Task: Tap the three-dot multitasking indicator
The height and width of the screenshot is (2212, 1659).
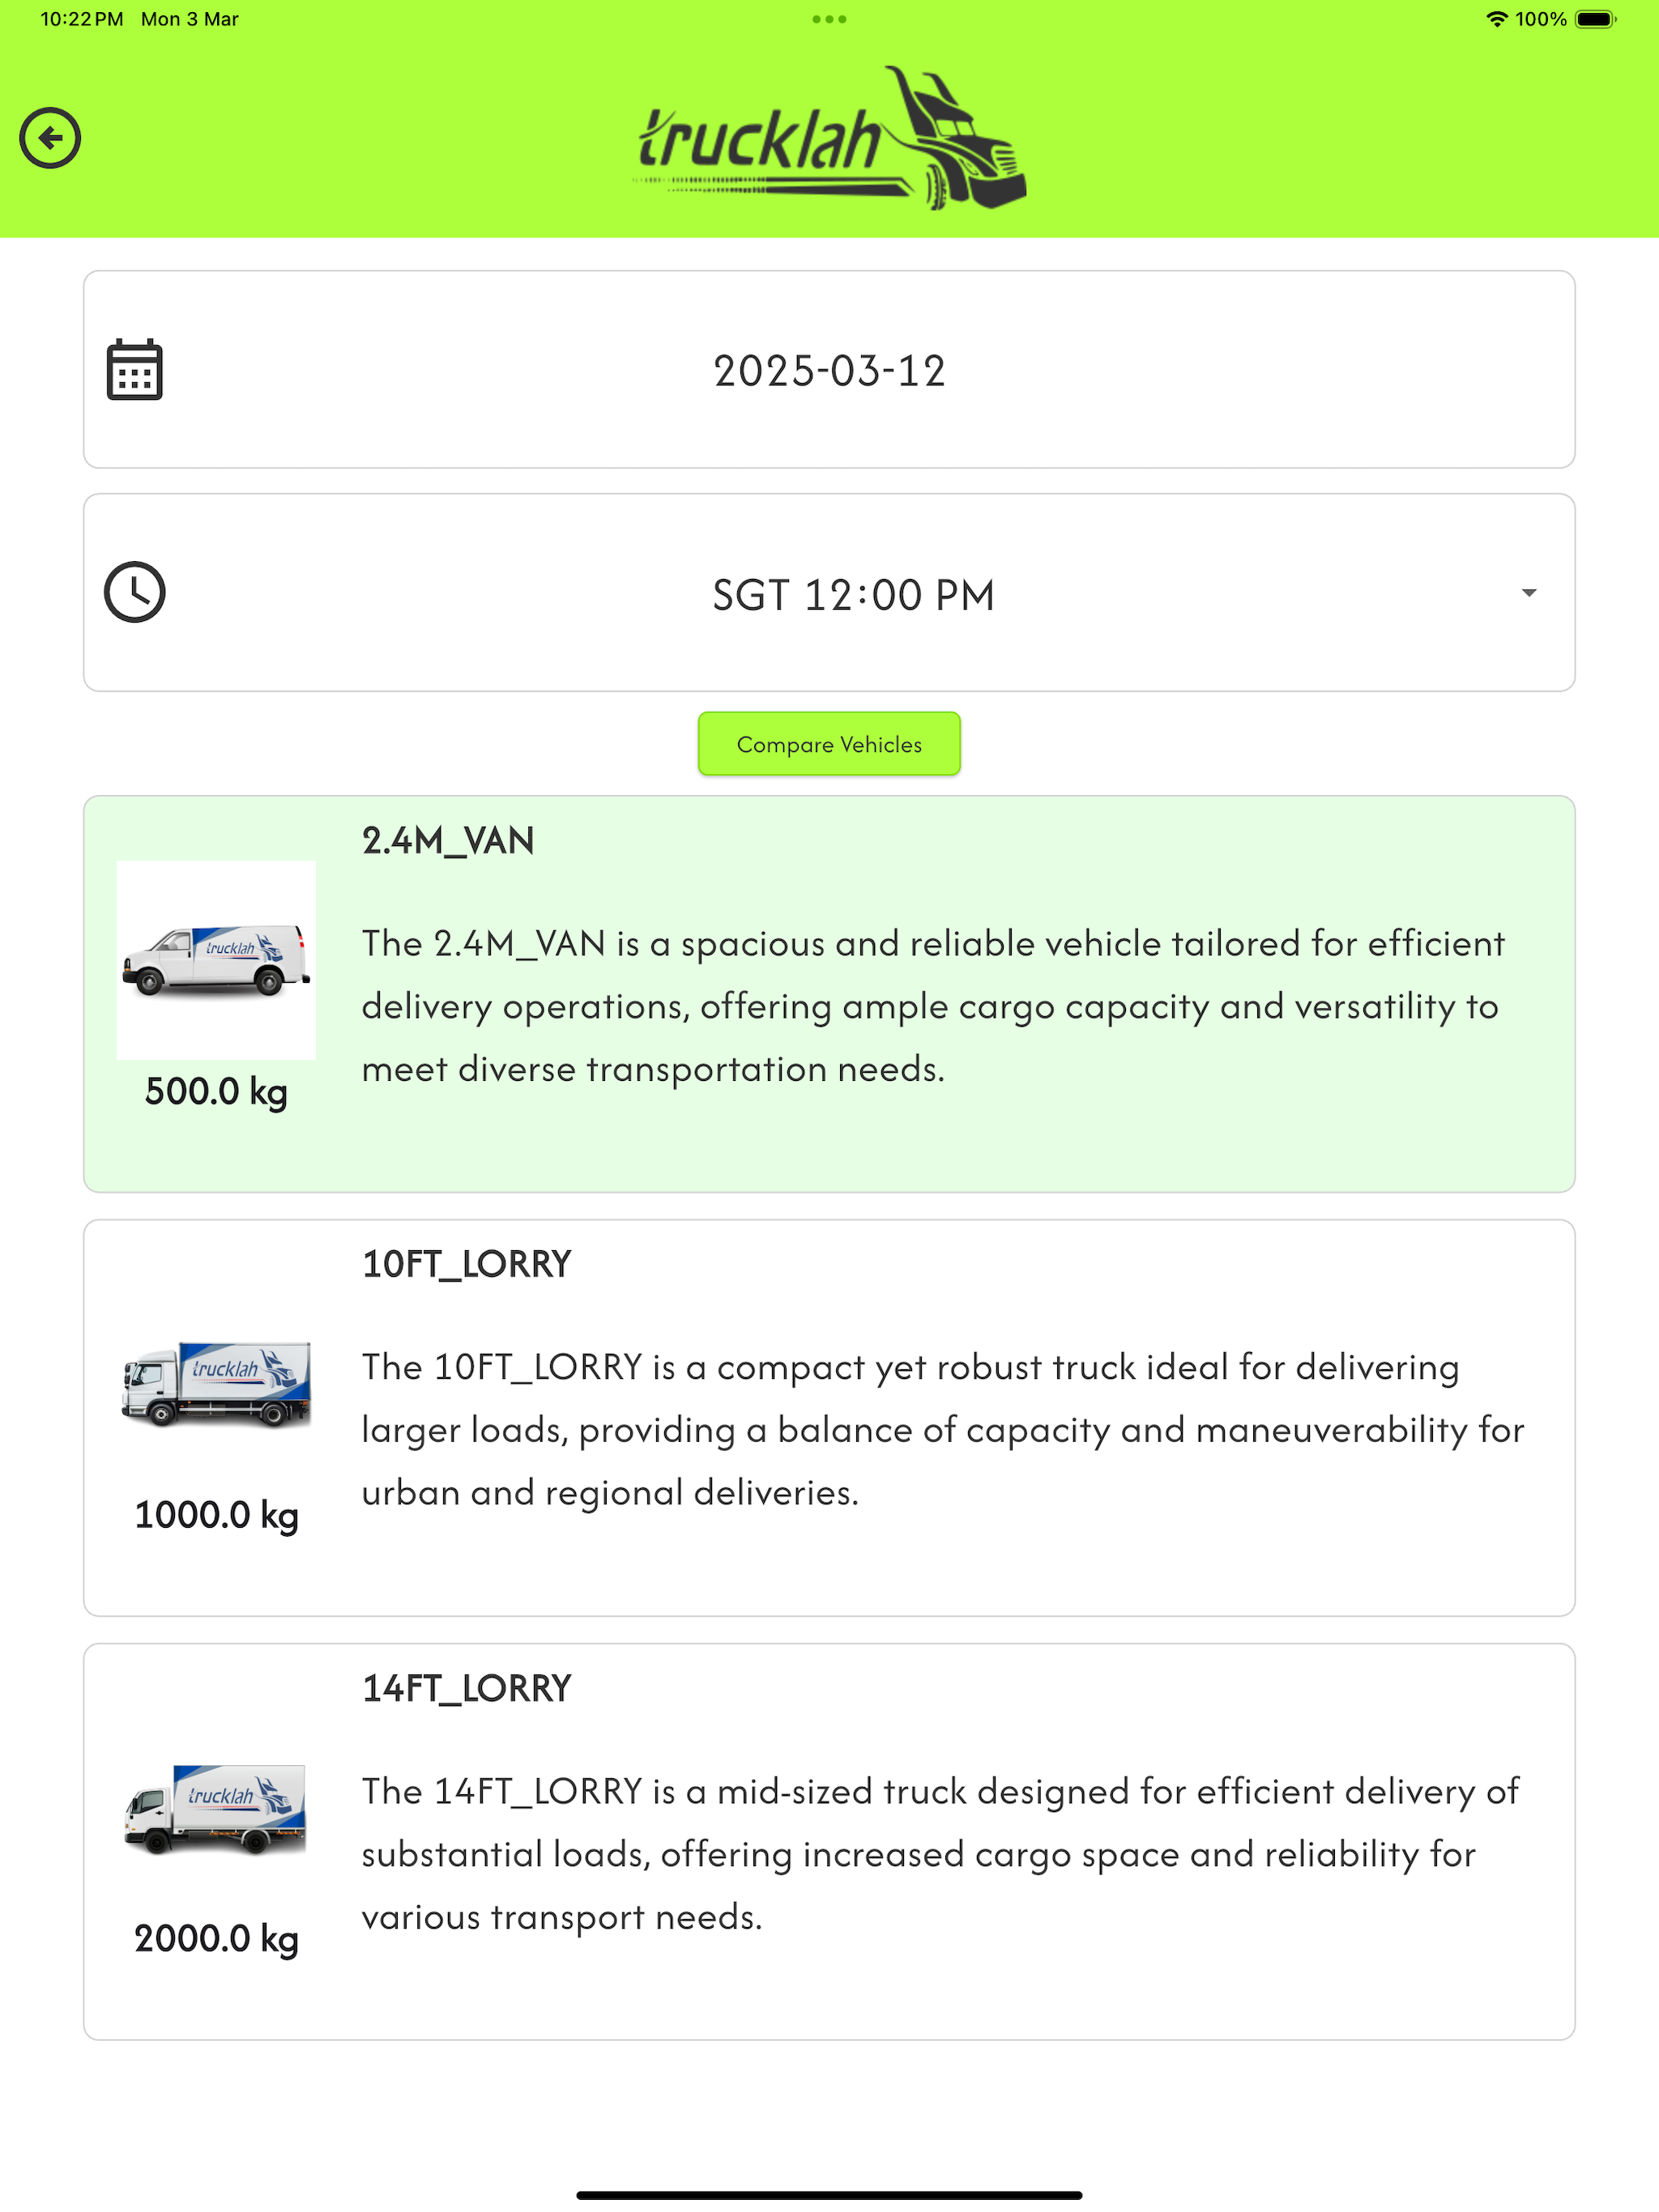Action: [829, 19]
